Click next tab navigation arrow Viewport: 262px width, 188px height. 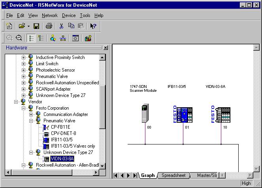click(x=128, y=175)
